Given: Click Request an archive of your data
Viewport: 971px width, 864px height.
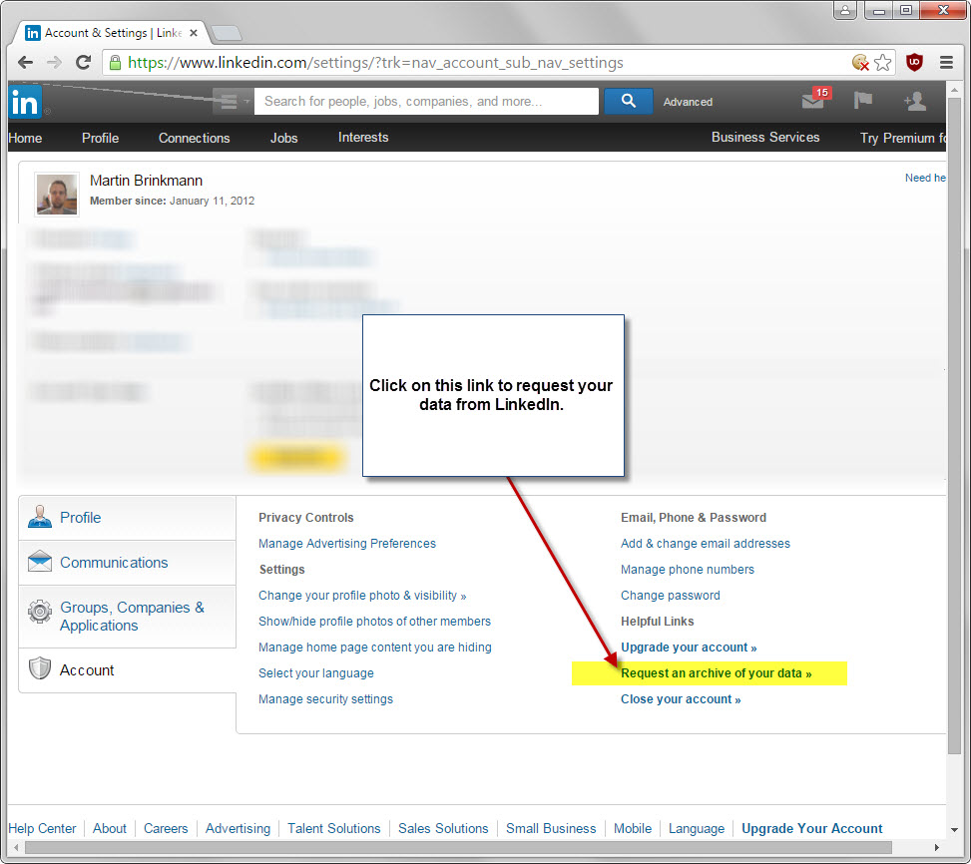Looking at the screenshot, I should point(716,673).
